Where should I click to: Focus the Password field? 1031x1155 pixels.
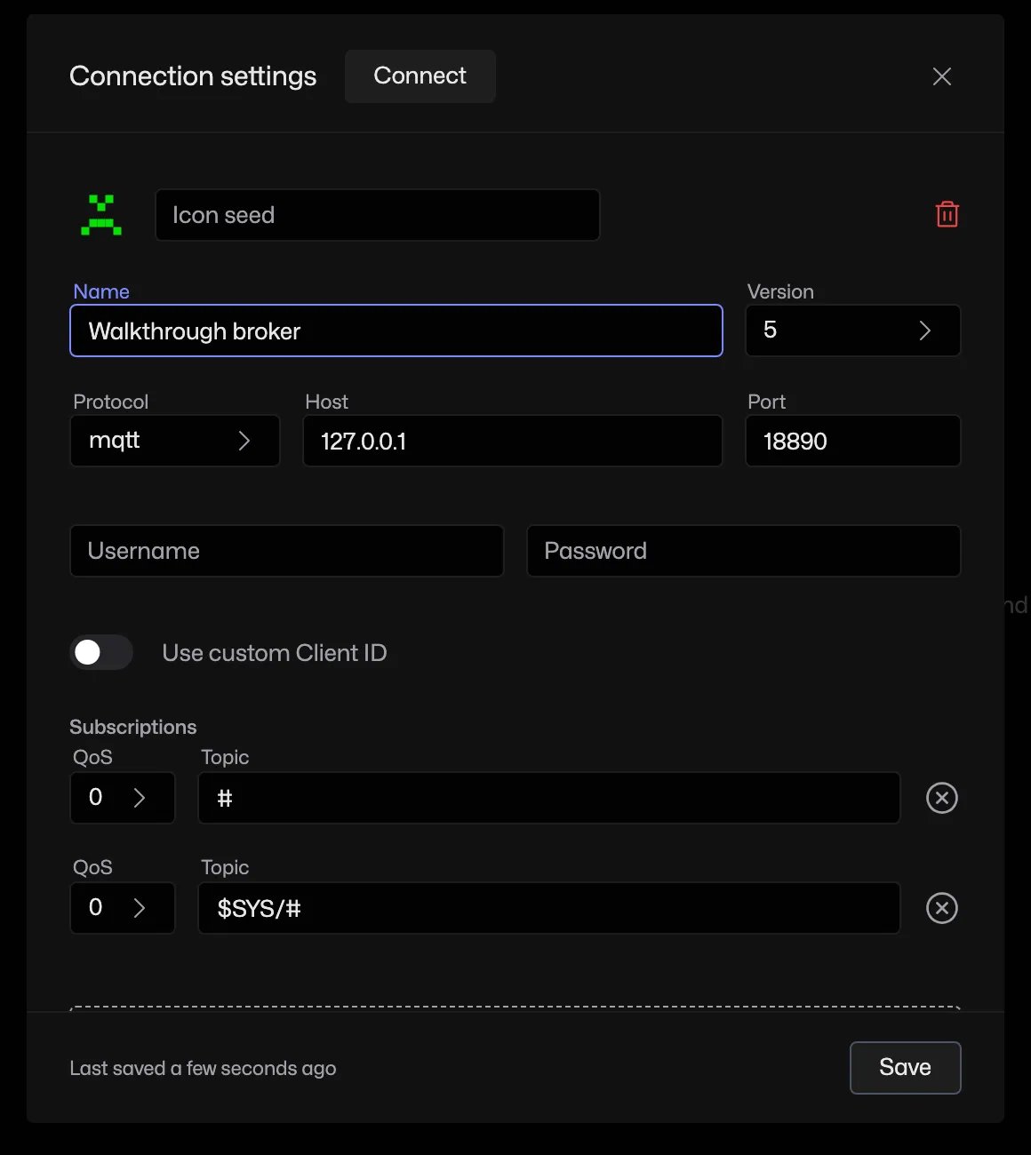pos(744,551)
